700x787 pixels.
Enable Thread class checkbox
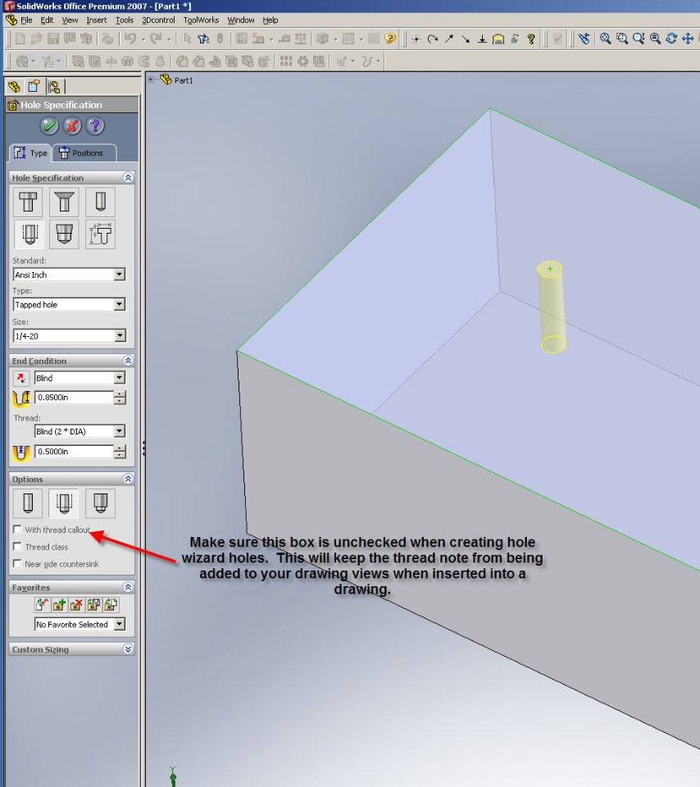17,547
